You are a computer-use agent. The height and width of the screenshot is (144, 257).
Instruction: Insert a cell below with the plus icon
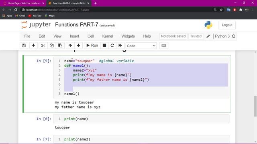click(33, 45)
